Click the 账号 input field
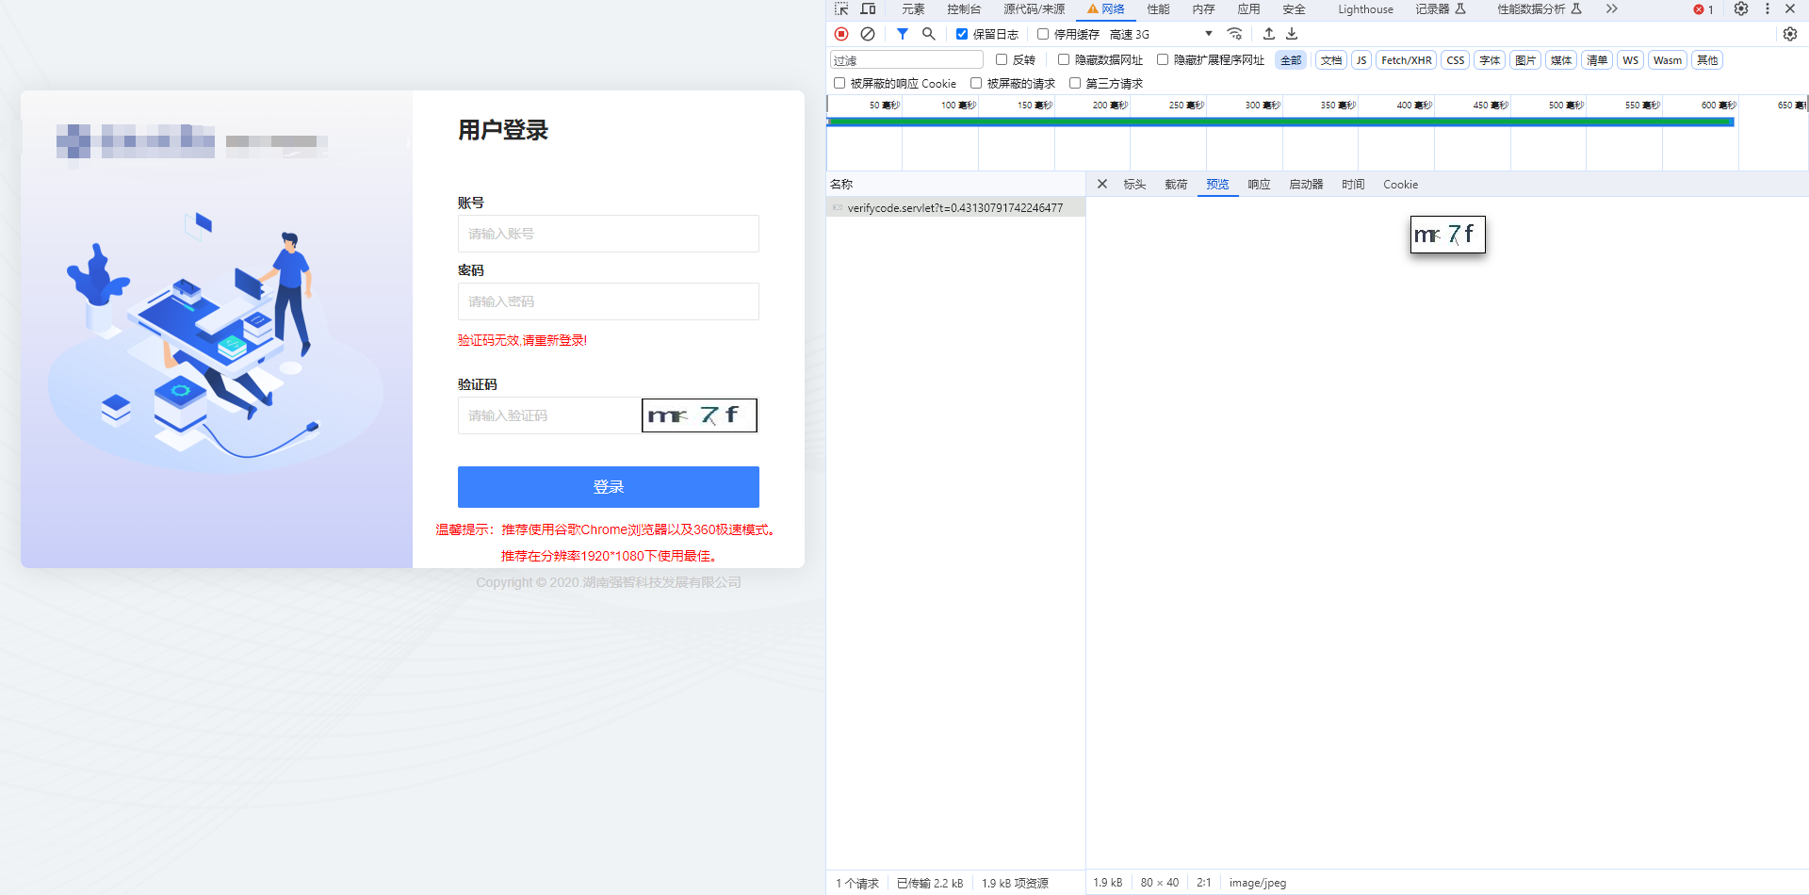Screen dimensions: 1809x895 click(609, 234)
